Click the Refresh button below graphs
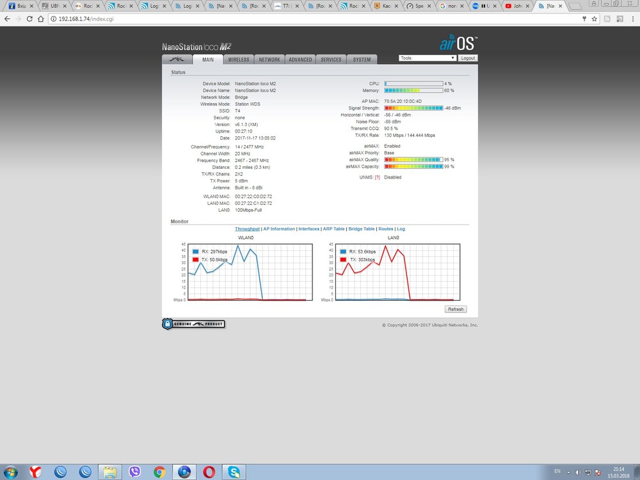The image size is (640, 480). click(456, 309)
